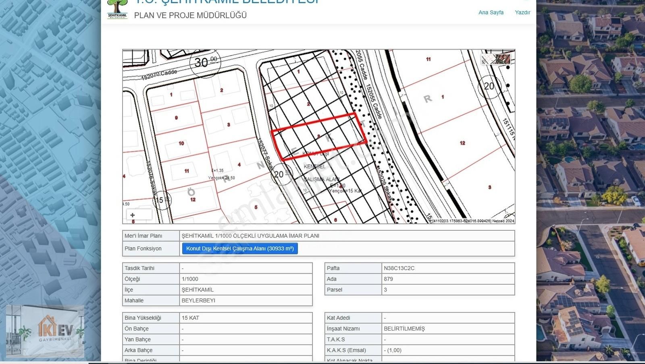Select the text 'PLAN VE PROJE MÜDÜRLÜĞÜ'
The height and width of the screenshot is (364, 645).
click(190, 15)
